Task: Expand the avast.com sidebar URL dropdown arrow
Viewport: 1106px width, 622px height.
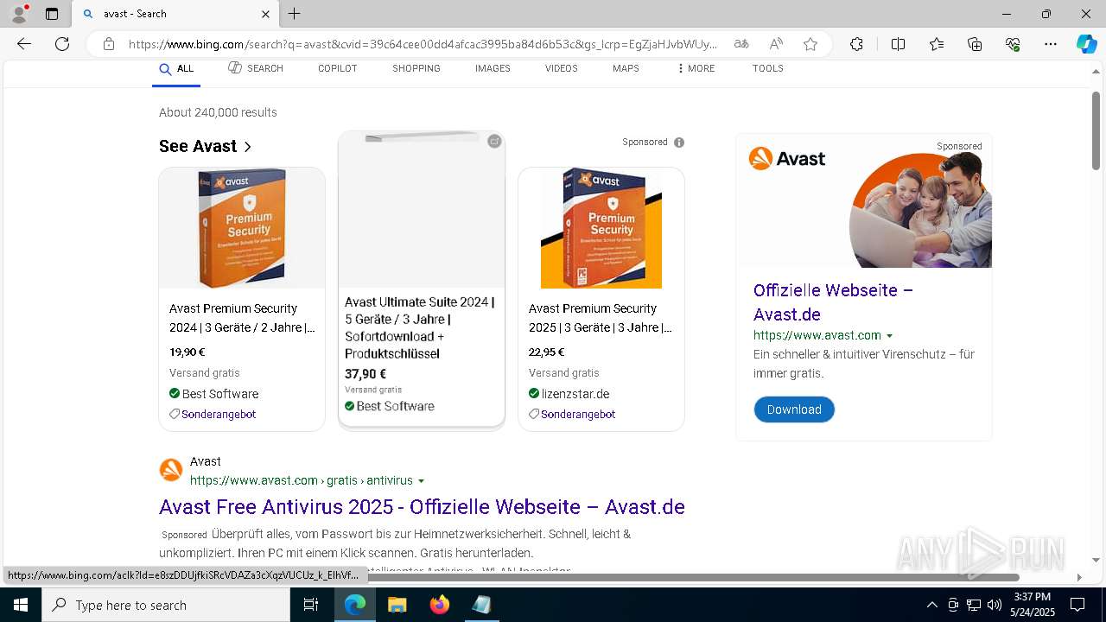Action: pos(889,336)
